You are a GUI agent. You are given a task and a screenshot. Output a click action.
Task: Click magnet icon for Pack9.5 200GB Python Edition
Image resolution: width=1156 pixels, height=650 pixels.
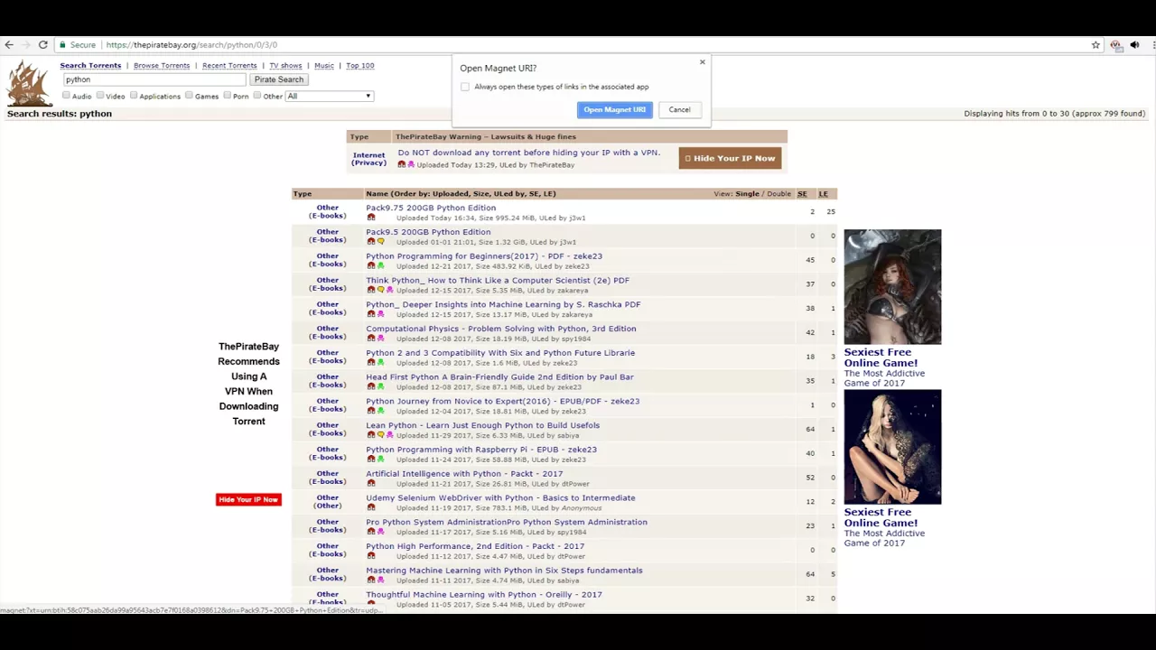pos(370,242)
